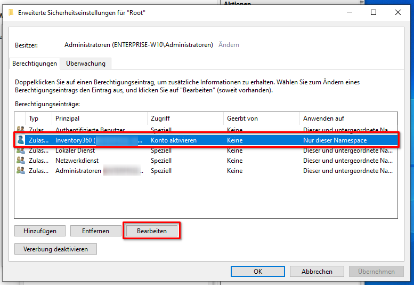
Task: Click the Netzwerkdienst group icon
Action: (21, 160)
